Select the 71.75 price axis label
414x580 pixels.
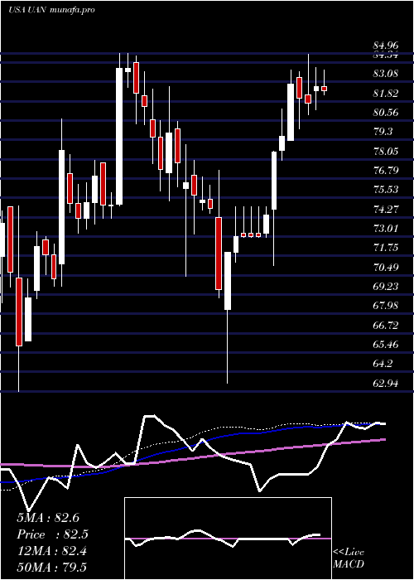point(386,248)
